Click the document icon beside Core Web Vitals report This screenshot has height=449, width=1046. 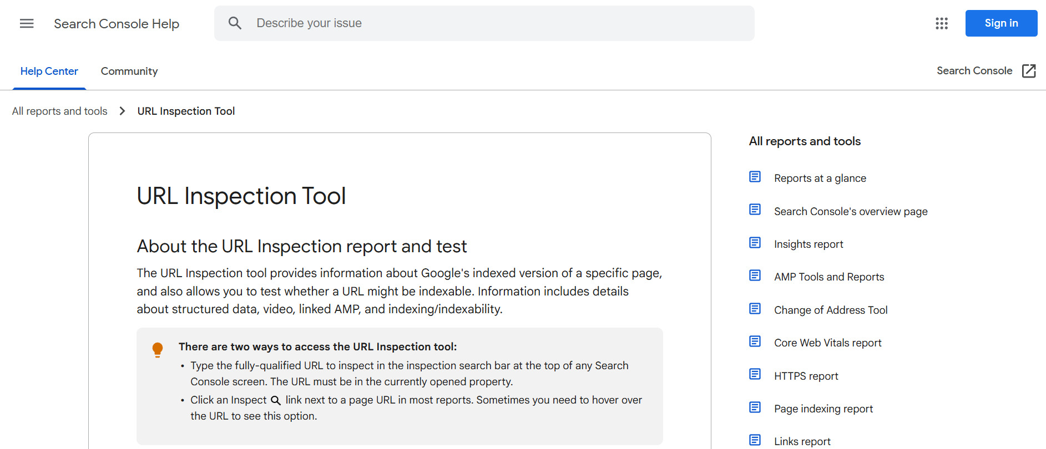coord(755,341)
